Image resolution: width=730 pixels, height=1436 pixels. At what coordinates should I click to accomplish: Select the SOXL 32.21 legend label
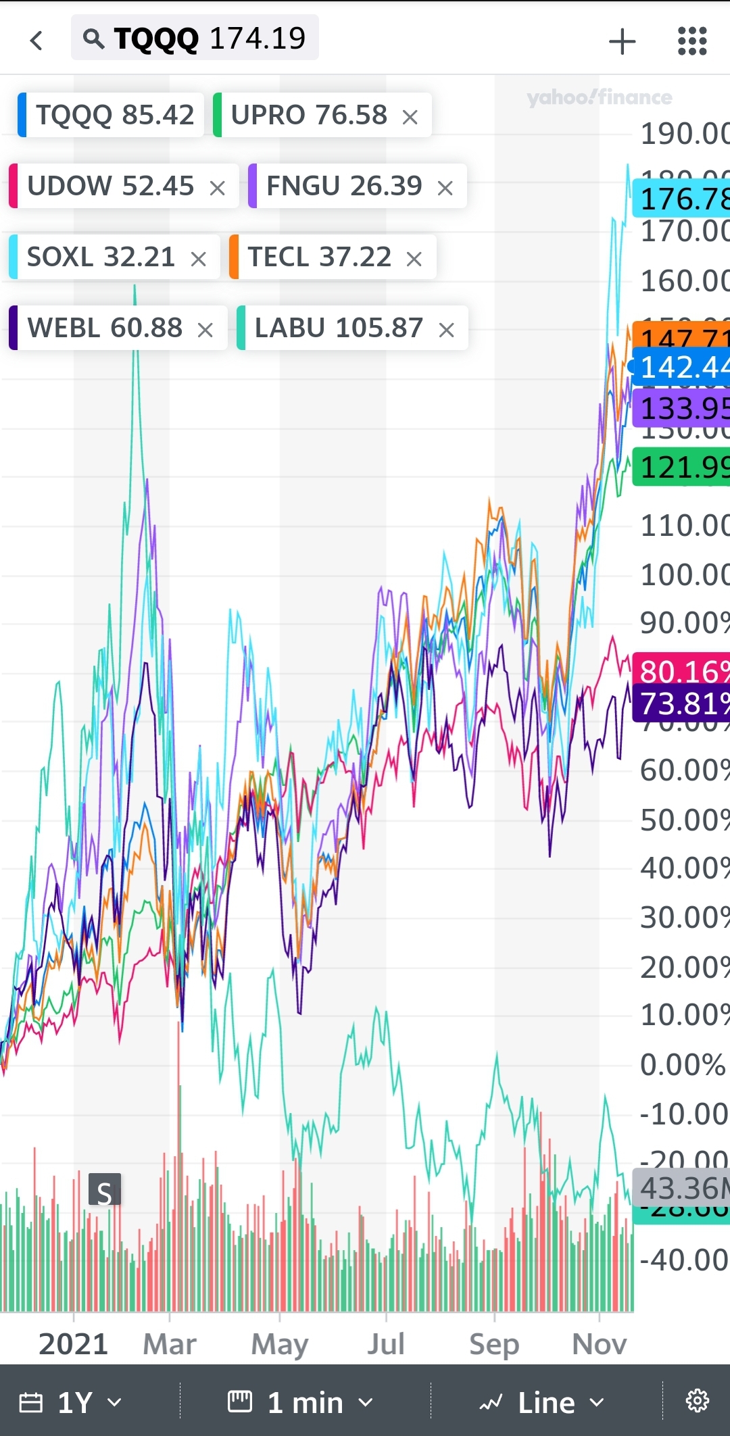pos(101,257)
